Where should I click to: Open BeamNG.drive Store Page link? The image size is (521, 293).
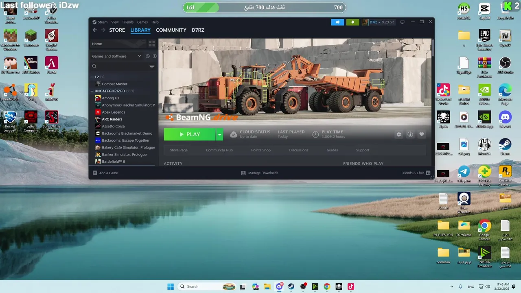pos(179,150)
